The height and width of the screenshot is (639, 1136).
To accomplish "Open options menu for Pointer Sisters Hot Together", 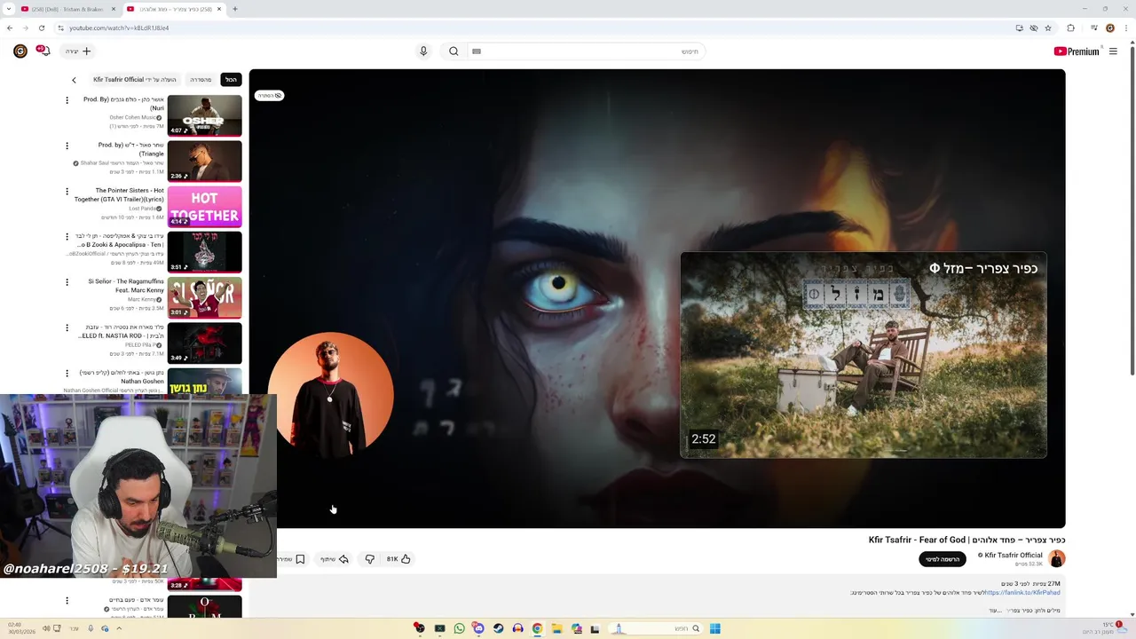I will click(x=67, y=191).
